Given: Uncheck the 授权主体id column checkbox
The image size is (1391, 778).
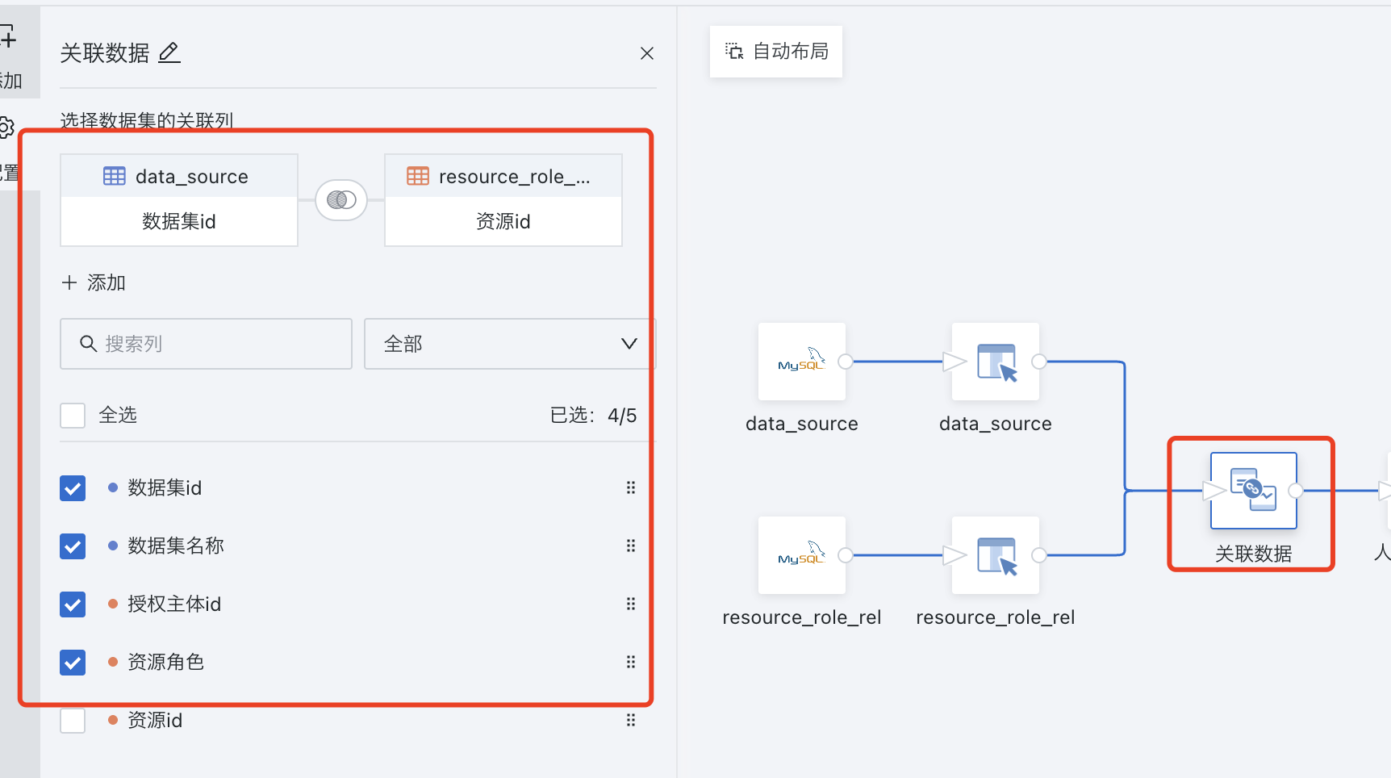Looking at the screenshot, I should click(73, 604).
